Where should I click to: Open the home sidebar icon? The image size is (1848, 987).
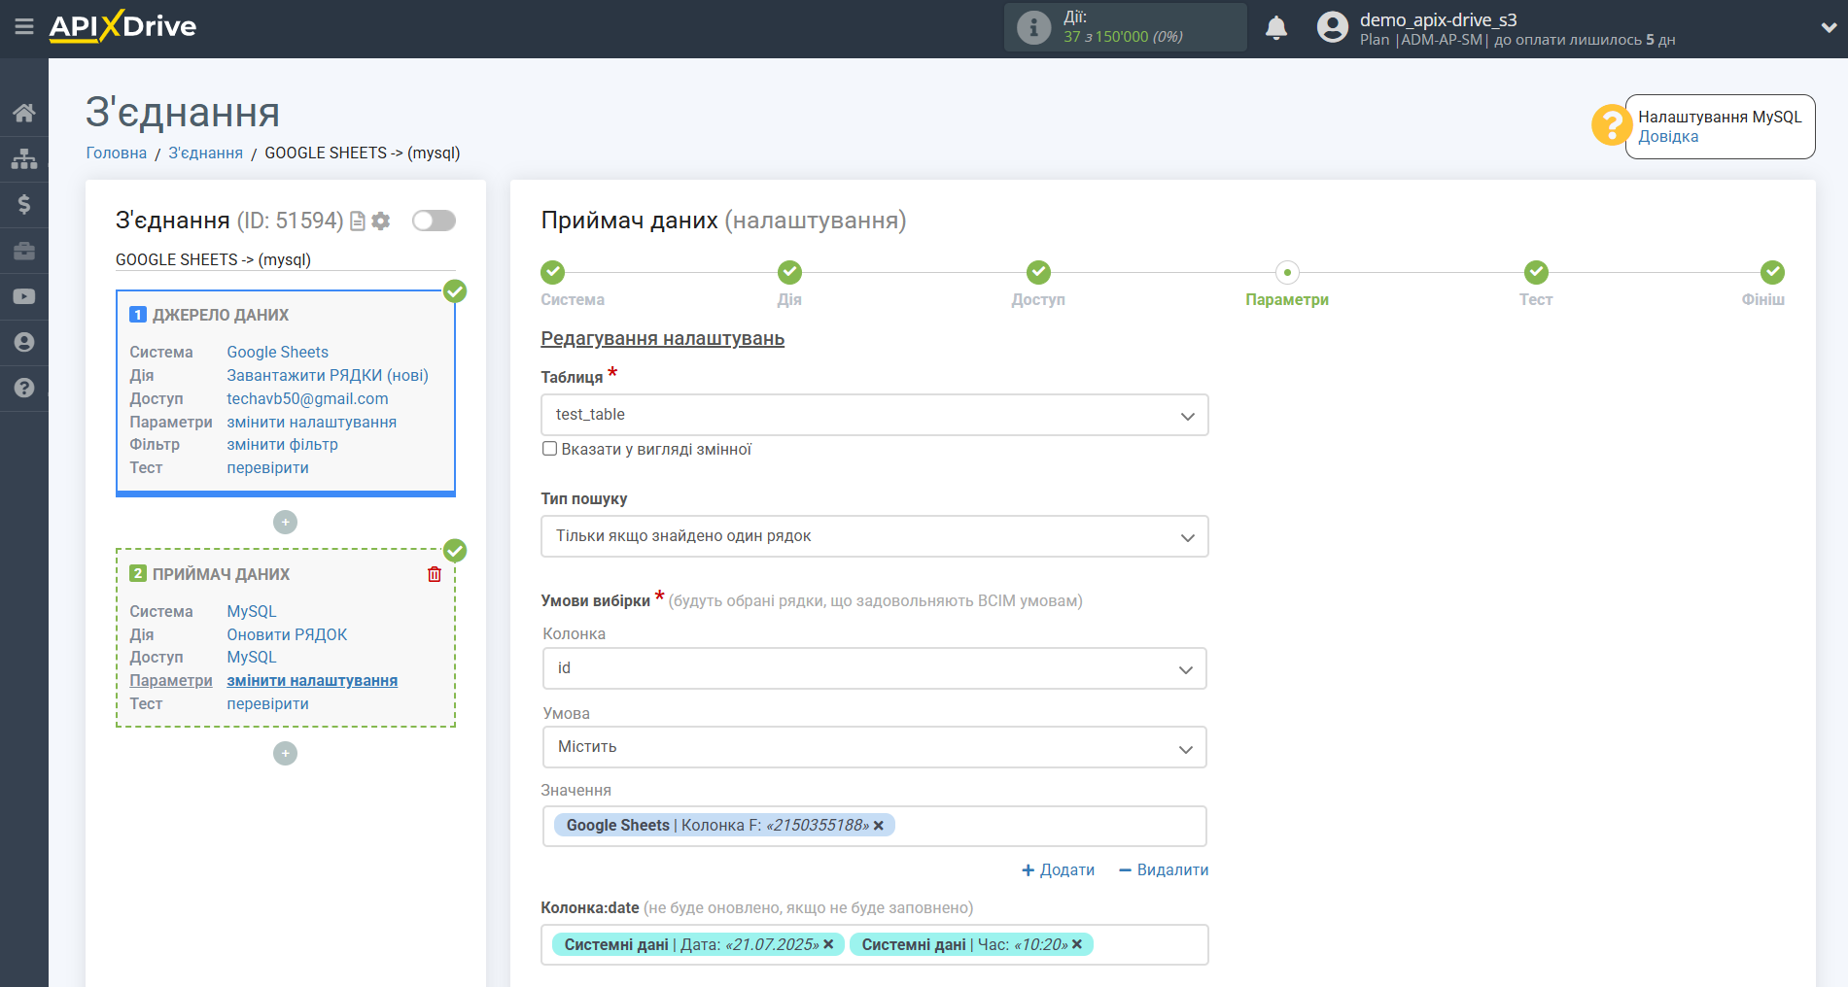24,113
